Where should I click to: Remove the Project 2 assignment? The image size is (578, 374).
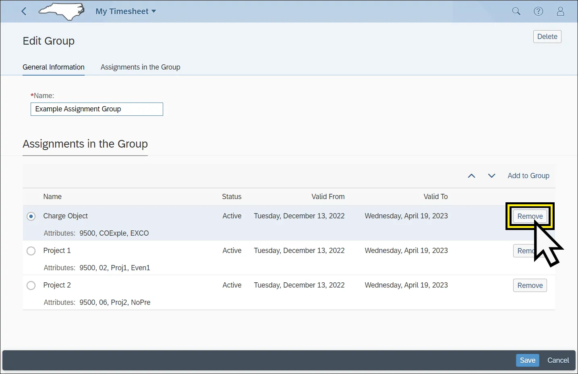[530, 286]
